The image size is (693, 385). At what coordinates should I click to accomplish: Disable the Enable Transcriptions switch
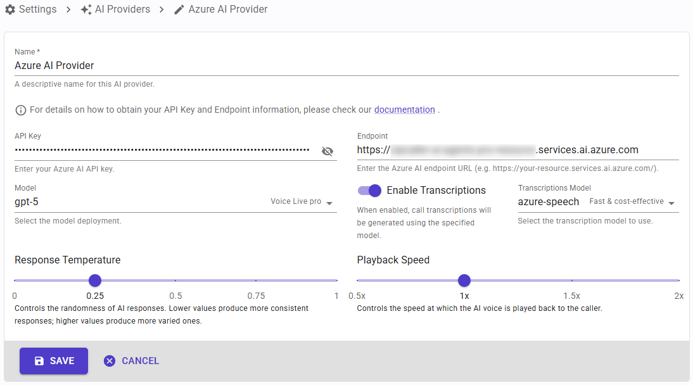click(x=369, y=191)
